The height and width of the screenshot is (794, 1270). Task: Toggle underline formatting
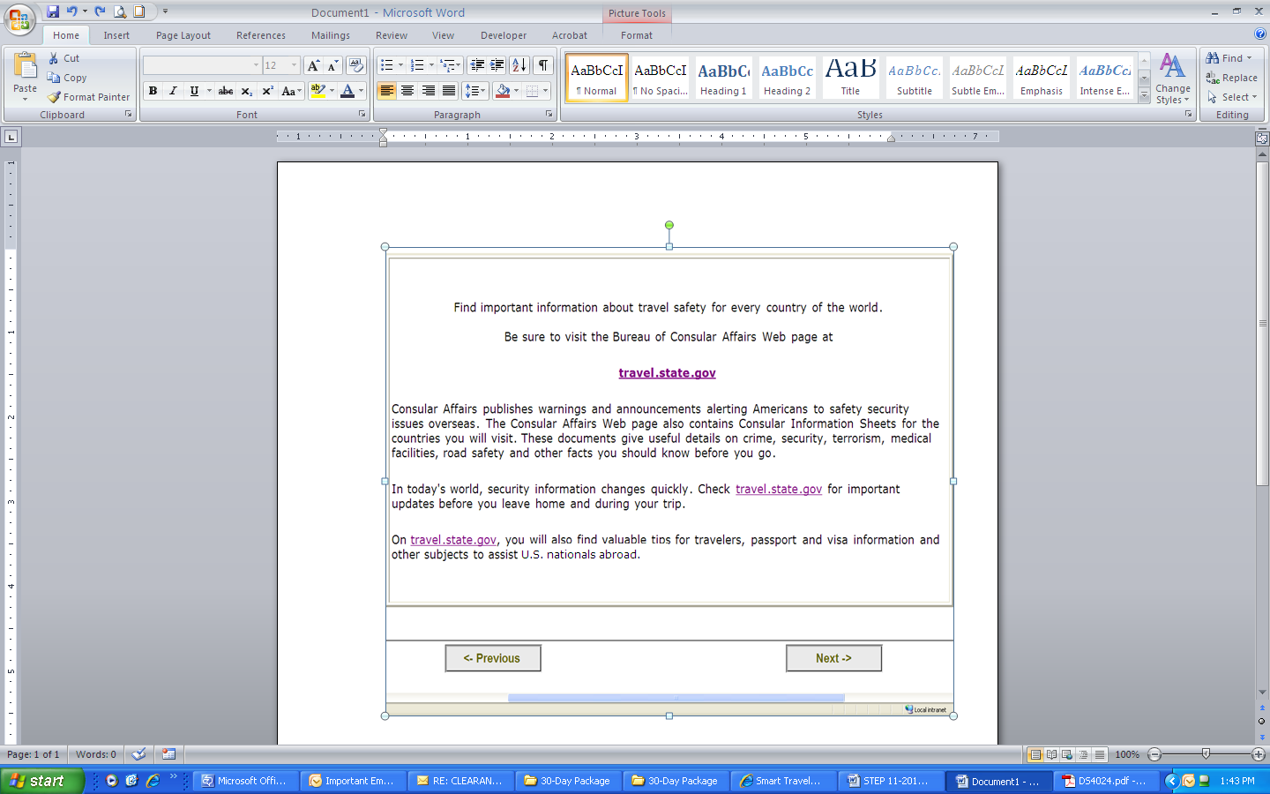pos(194,91)
